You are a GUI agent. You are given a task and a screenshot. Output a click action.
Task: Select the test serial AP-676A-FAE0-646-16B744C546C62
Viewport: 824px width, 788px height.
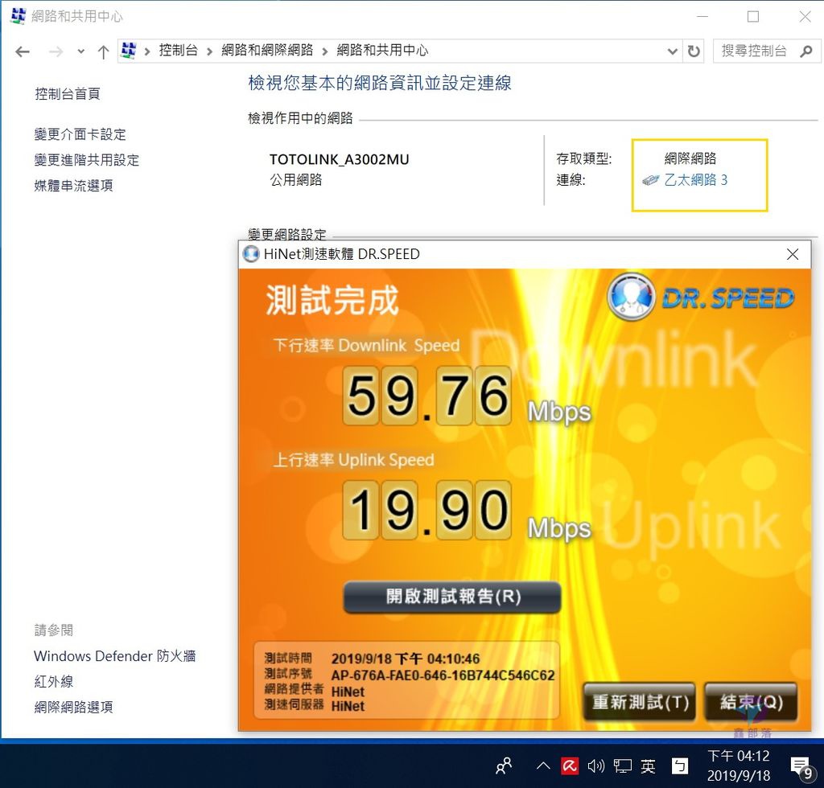click(x=443, y=675)
